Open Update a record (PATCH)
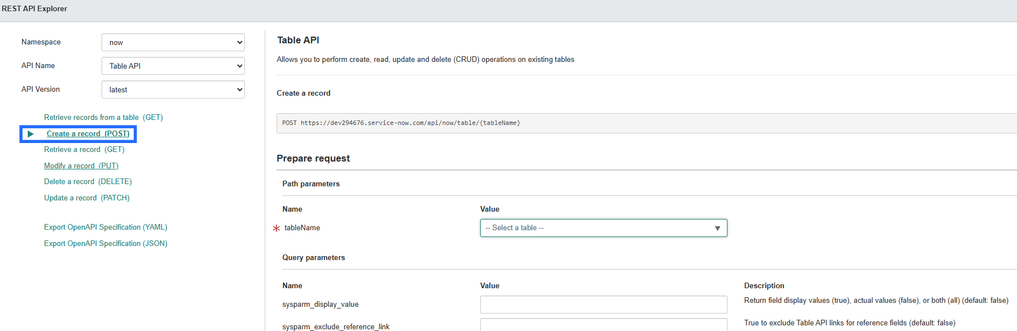The width and height of the screenshot is (1017, 331). (87, 198)
